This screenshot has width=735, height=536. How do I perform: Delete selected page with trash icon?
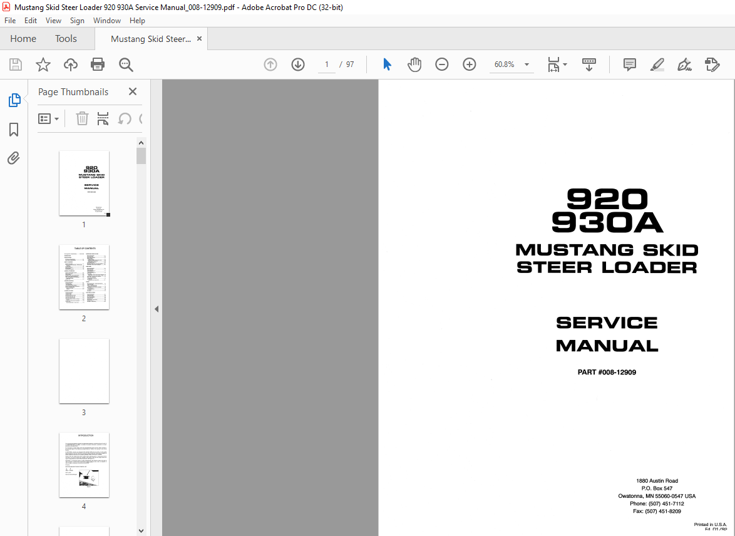pyautogui.click(x=82, y=118)
